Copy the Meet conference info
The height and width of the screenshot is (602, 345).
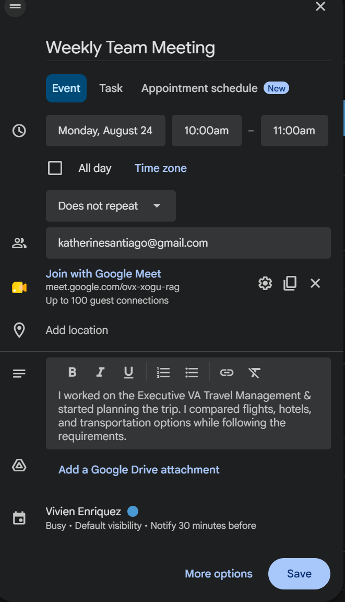tap(290, 283)
